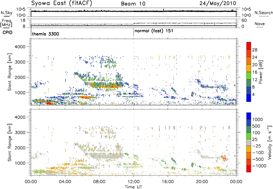The width and height of the screenshot is (273, 189).
Task: Click the "Time UT" axis title
Action: [x=133, y=187]
